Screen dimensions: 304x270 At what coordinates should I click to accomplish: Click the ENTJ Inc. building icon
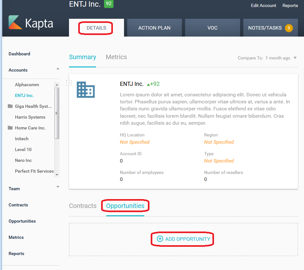[x=86, y=90]
